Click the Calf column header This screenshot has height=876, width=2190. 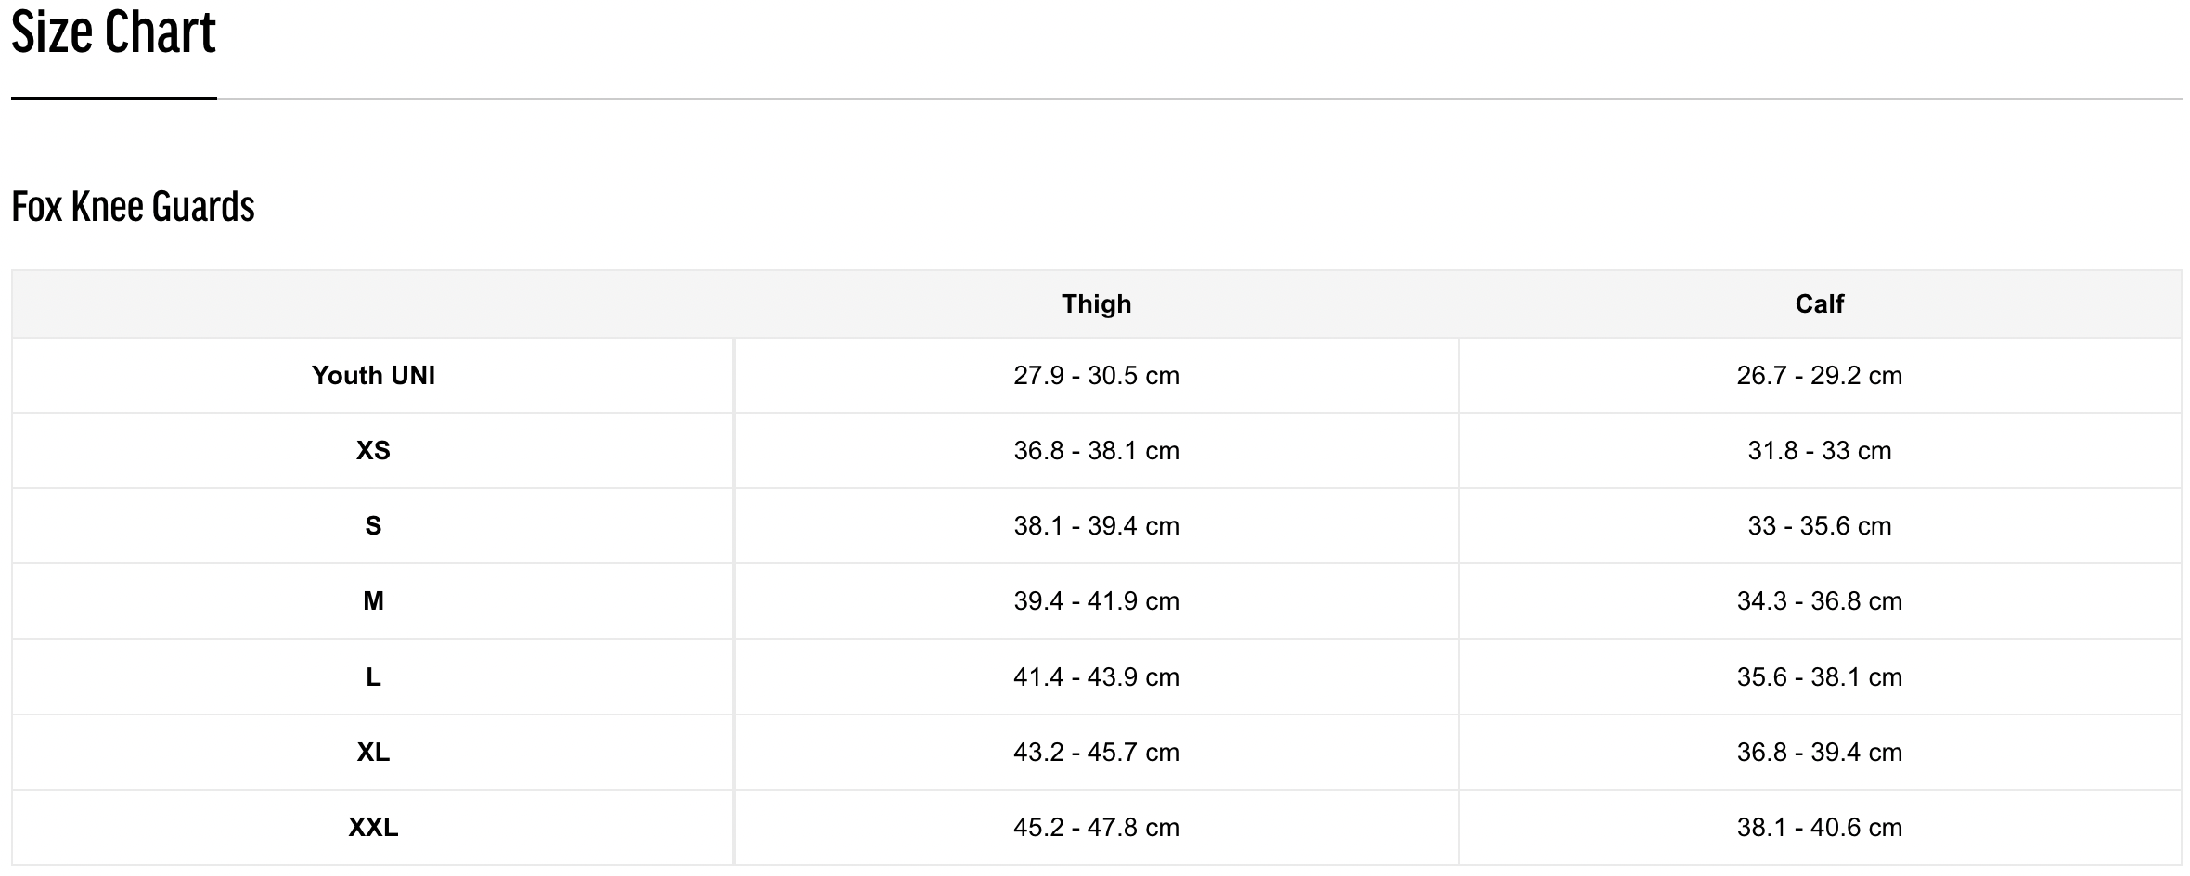(1819, 303)
